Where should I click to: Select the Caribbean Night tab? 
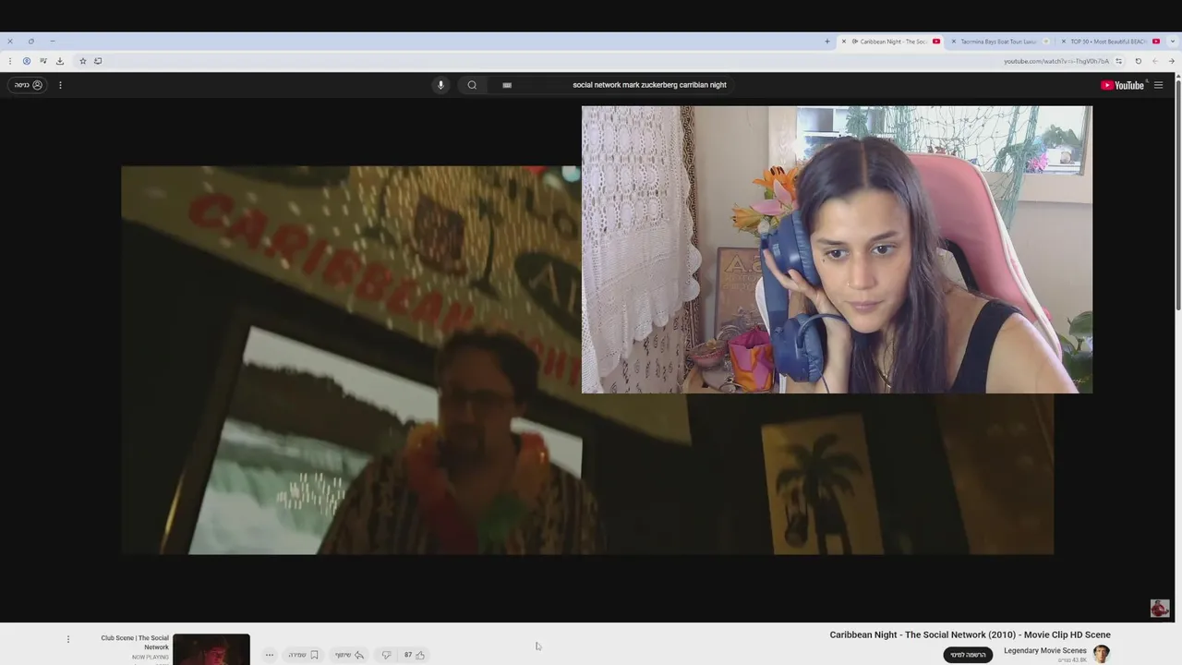(891, 42)
